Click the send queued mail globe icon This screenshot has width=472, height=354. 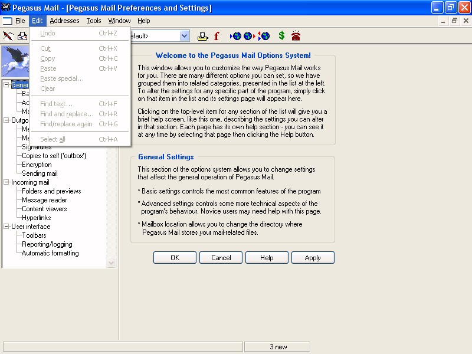(249, 36)
